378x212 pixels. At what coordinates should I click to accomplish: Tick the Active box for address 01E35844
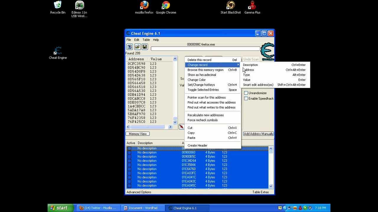coord(129,165)
